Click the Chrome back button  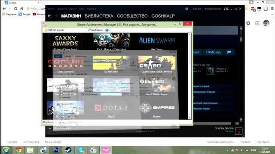[4, 9]
